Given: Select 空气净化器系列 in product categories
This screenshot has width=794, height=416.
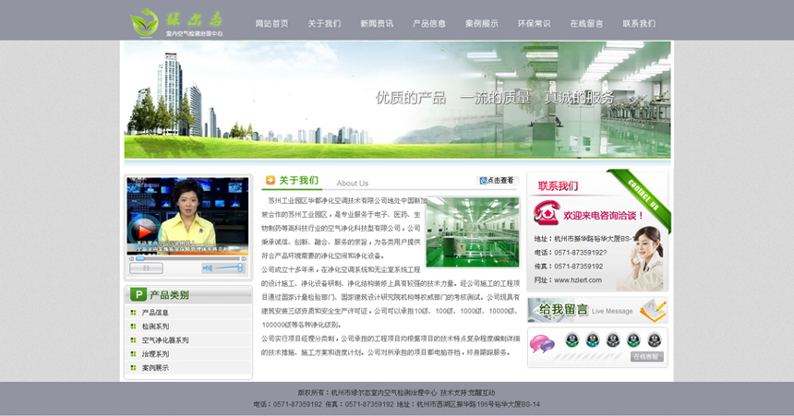Looking at the screenshot, I should [x=164, y=340].
